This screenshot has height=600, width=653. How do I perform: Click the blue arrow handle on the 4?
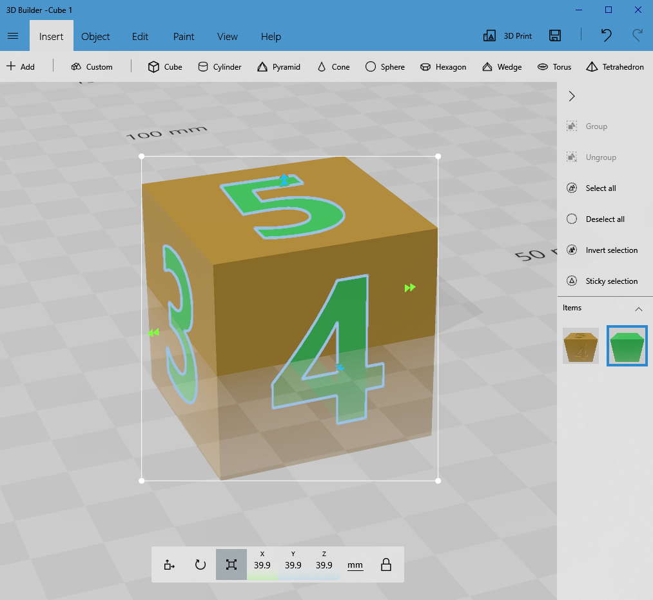point(340,367)
